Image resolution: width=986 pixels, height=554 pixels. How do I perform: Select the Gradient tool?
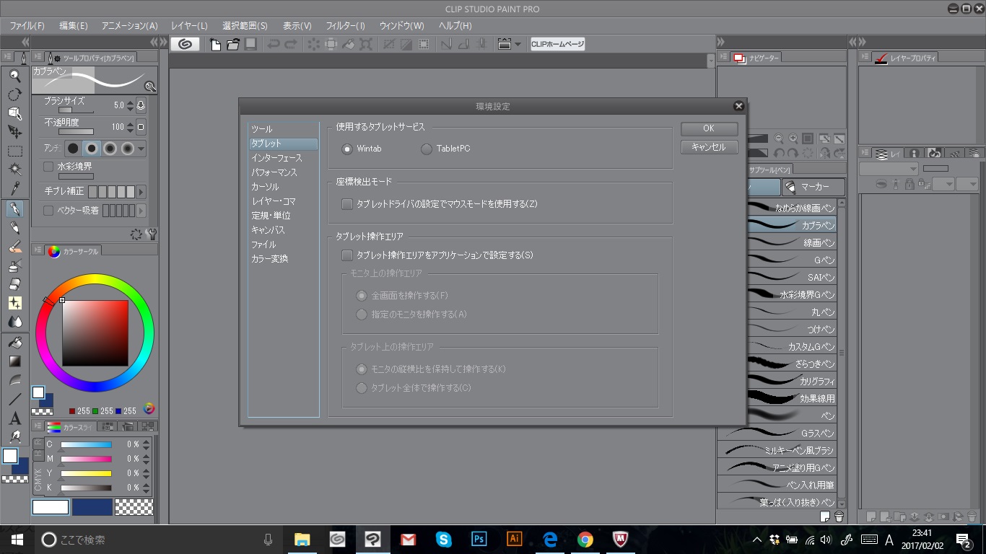pos(14,361)
